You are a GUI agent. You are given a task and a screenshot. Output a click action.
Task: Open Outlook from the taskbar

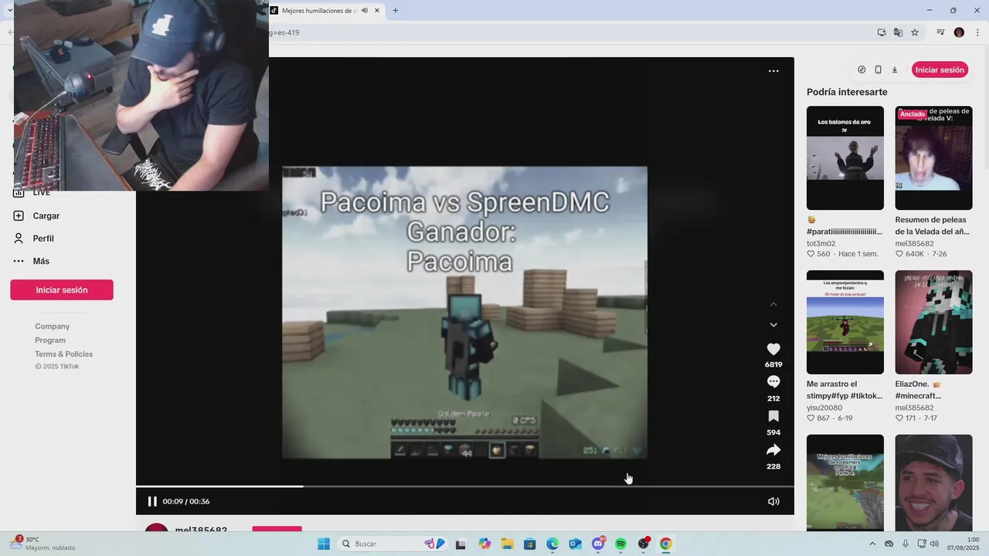[x=575, y=544]
